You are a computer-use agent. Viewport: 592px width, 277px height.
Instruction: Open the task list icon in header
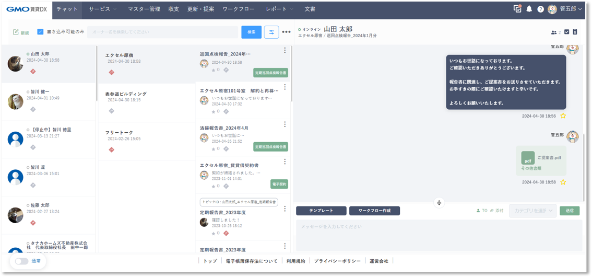pos(518,9)
